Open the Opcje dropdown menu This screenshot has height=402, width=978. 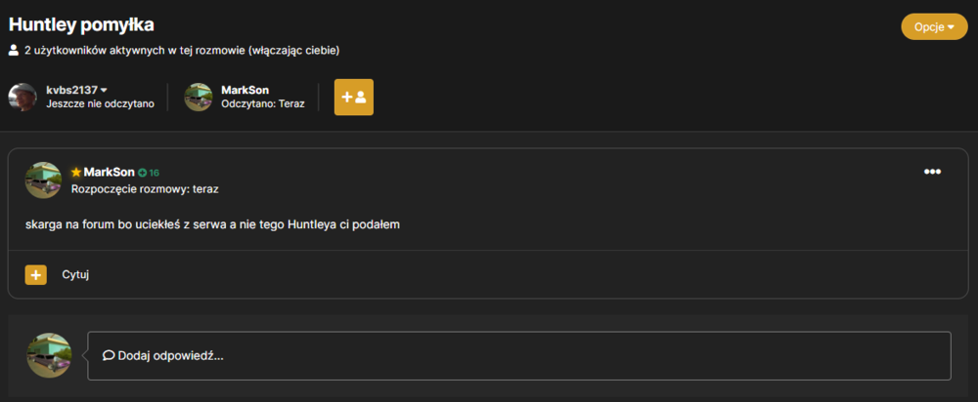pyautogui.click(x=934, y=26)
